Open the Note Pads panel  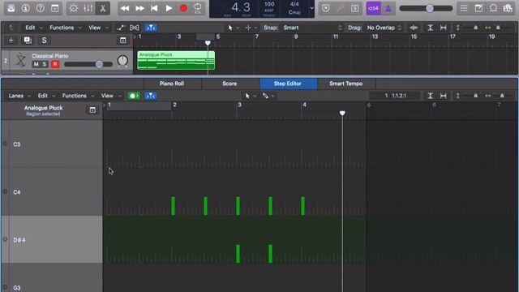478,8
